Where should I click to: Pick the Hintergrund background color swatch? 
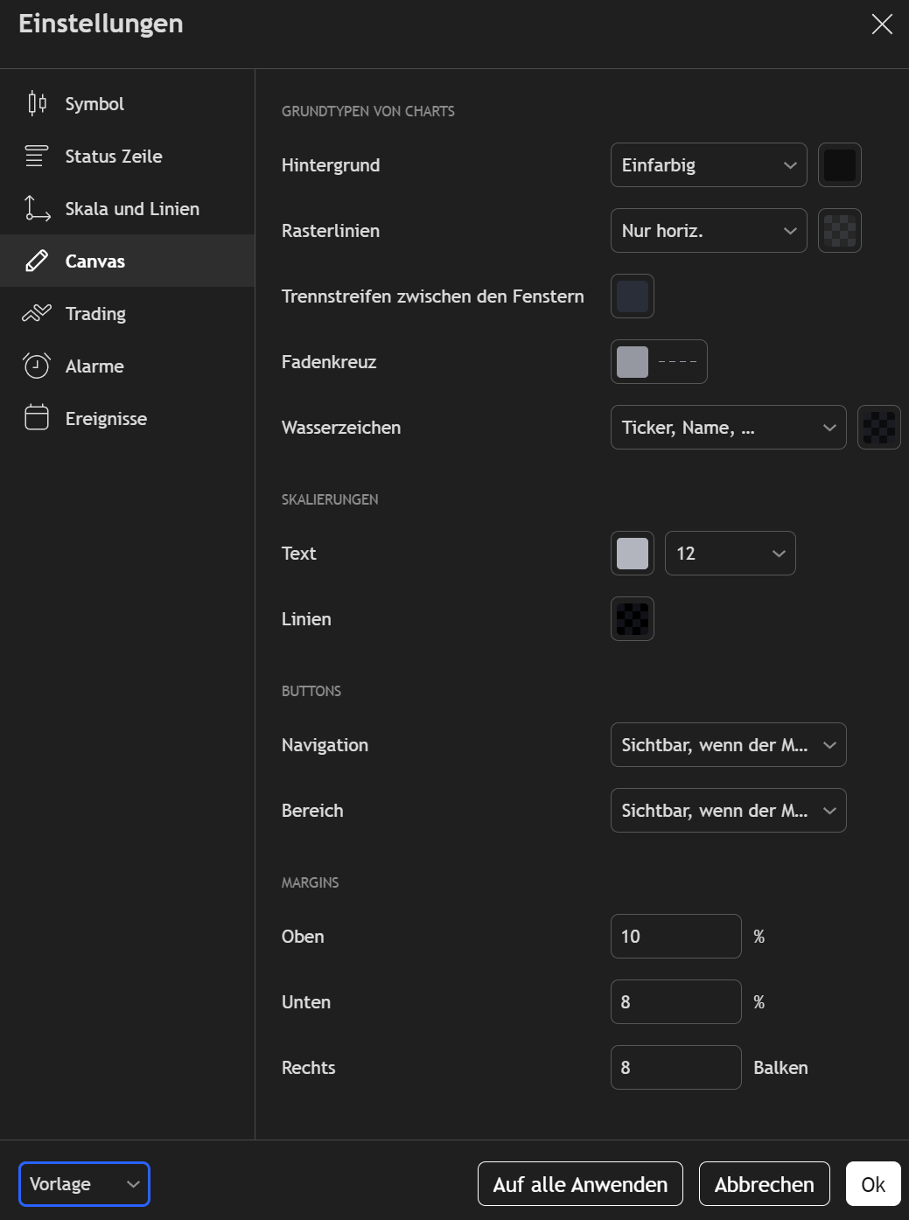coord(839,165)
